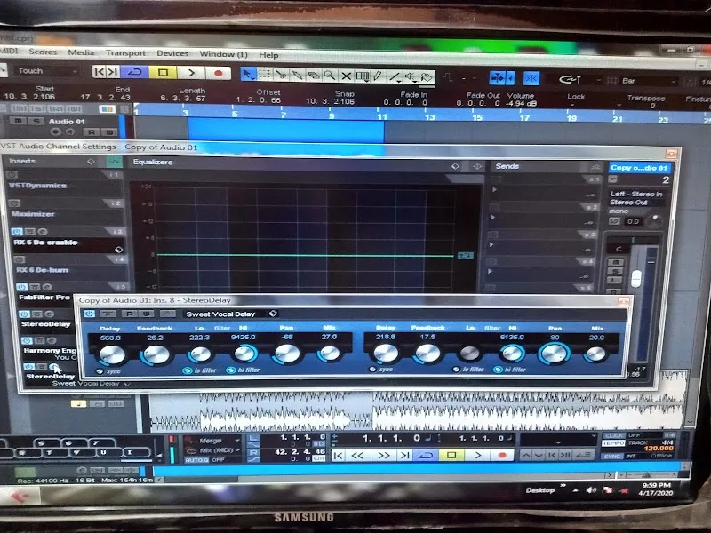Image resolution: width=711 pixels, height=533 pixels.
Task: Select the Object Selection arrow tool
Action: click(248, 74)
